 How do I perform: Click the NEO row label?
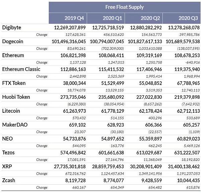(7, 139)
